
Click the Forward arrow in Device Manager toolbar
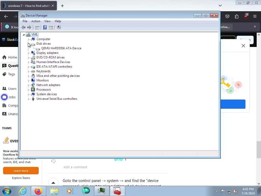click(x=29, y=27)
